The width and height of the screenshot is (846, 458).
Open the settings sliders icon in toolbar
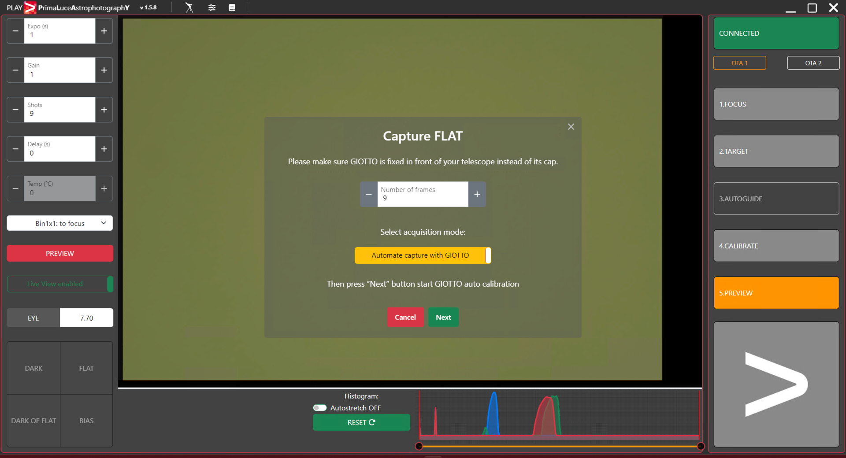tap(212, 7)
